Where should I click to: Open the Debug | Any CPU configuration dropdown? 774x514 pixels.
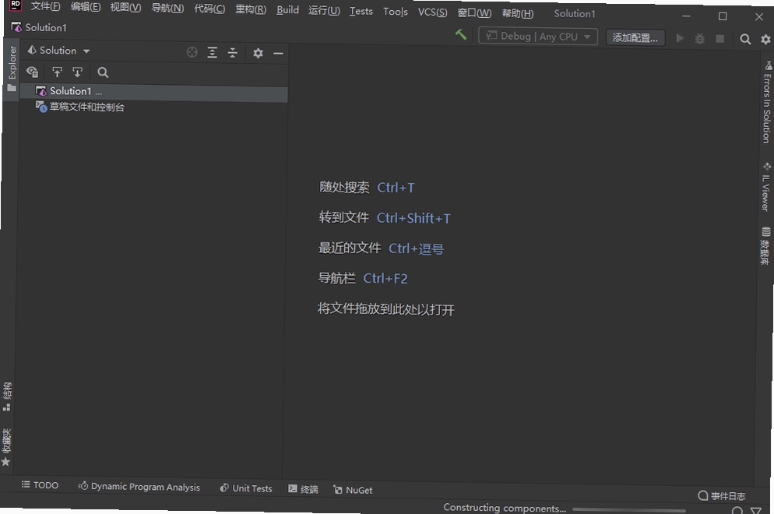point(537,37)
